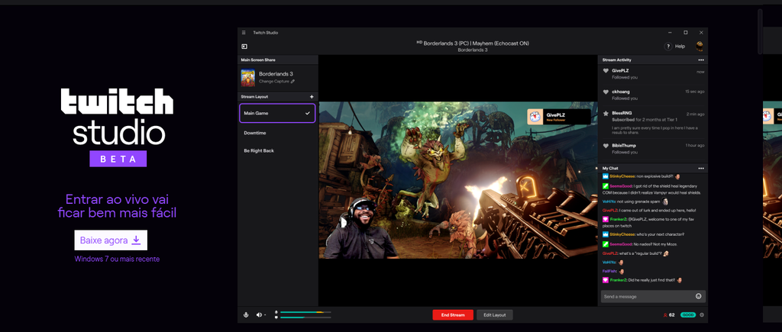Click Change Capture pencil icon
Screen dimensions: 782x332
[x=292, y=81]
